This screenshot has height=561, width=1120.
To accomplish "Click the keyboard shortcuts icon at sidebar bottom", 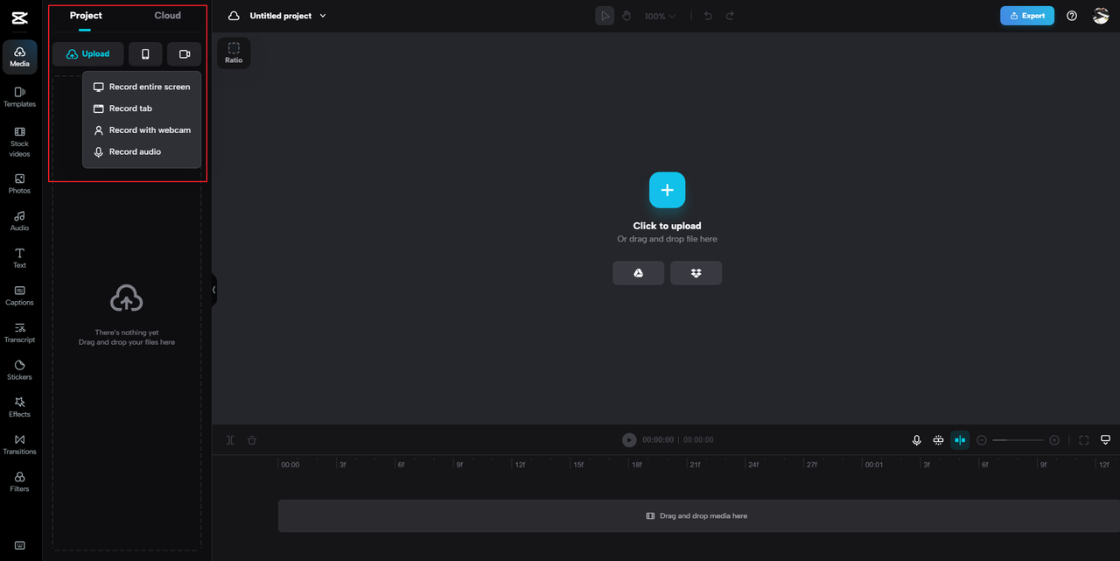I will coord(19,546).
